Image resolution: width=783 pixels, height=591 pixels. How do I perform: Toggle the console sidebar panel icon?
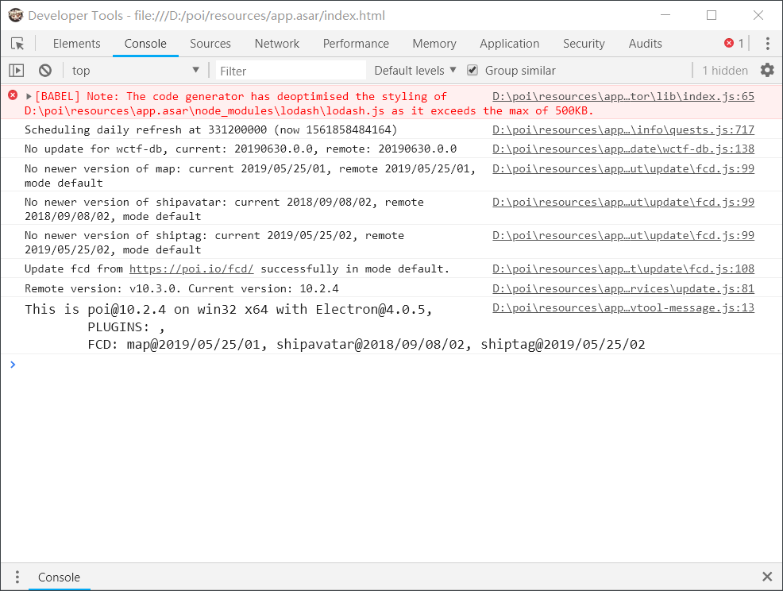[17, 71]
